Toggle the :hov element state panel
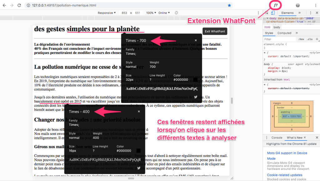This screenshot has width=320, height=181. pyautogui.click(x=301, y=39)
